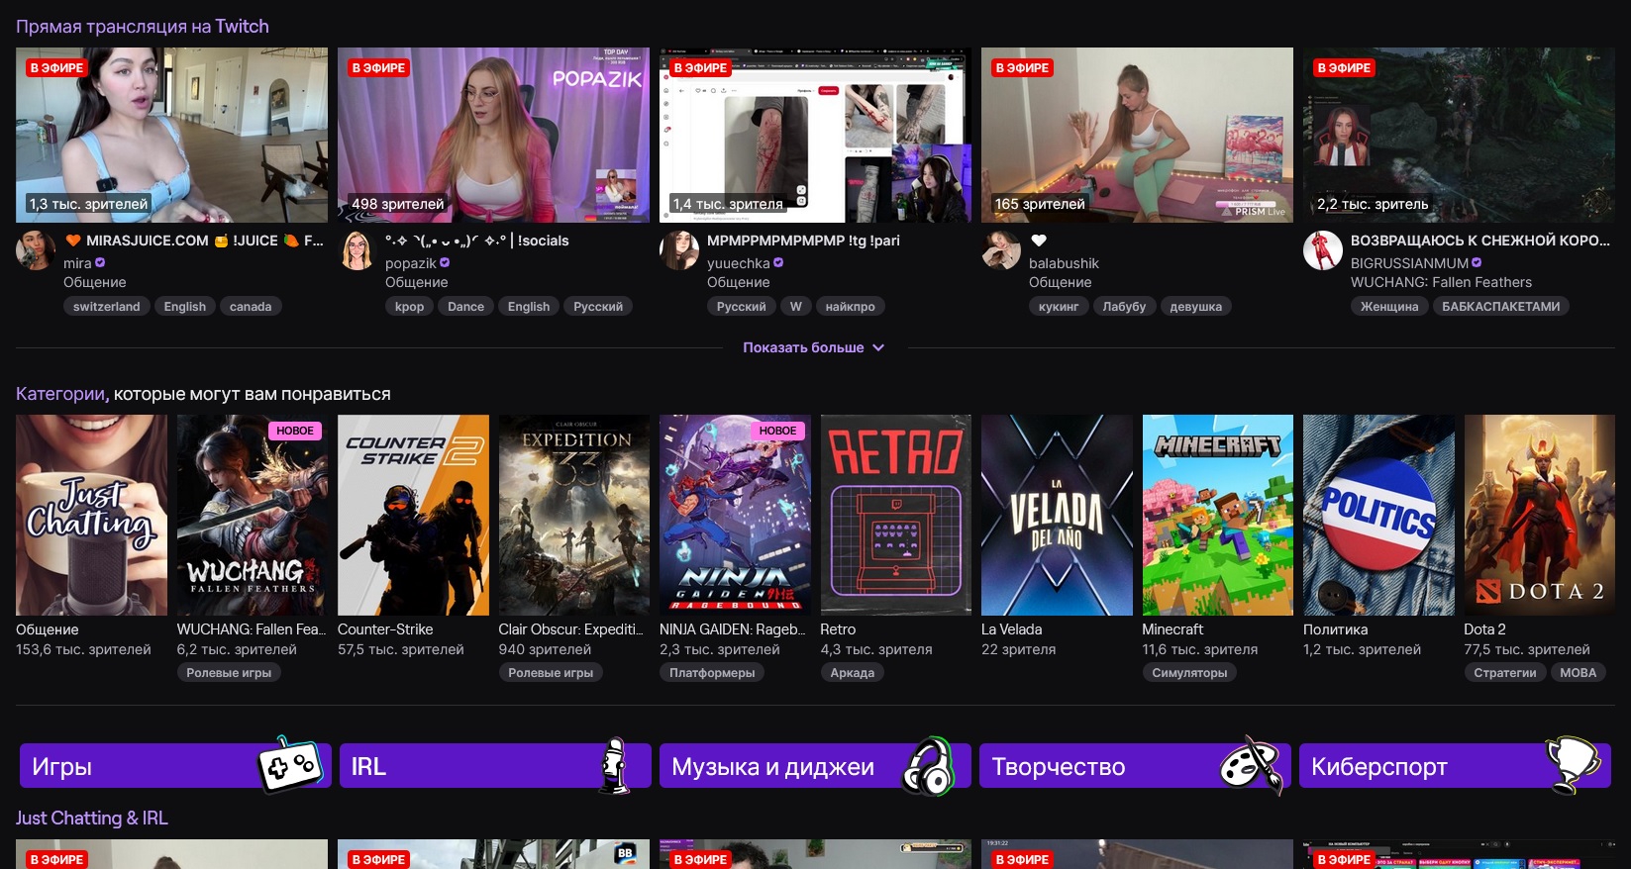This screenshot has height=869, width=1631.
Task: Open the Ninja Gaiden Ragebound category cover
Action: coord(735,515)
